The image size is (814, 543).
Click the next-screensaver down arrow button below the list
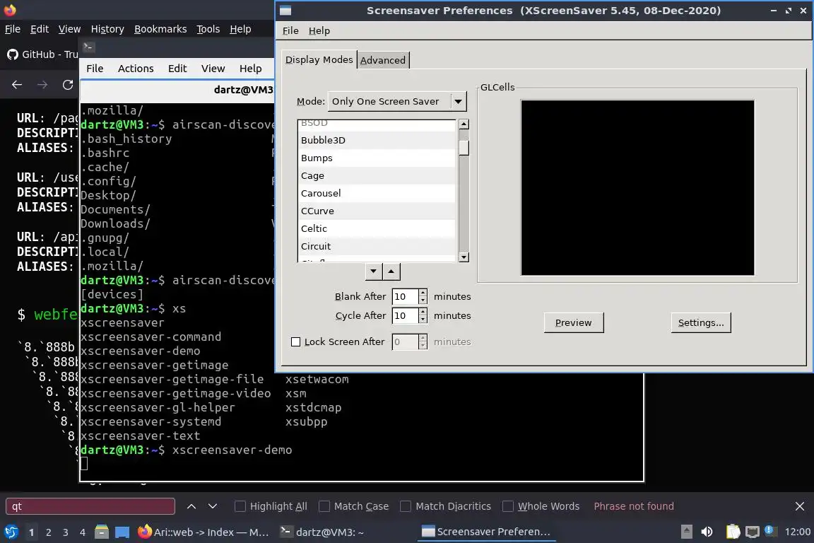(x=373, y=271)
